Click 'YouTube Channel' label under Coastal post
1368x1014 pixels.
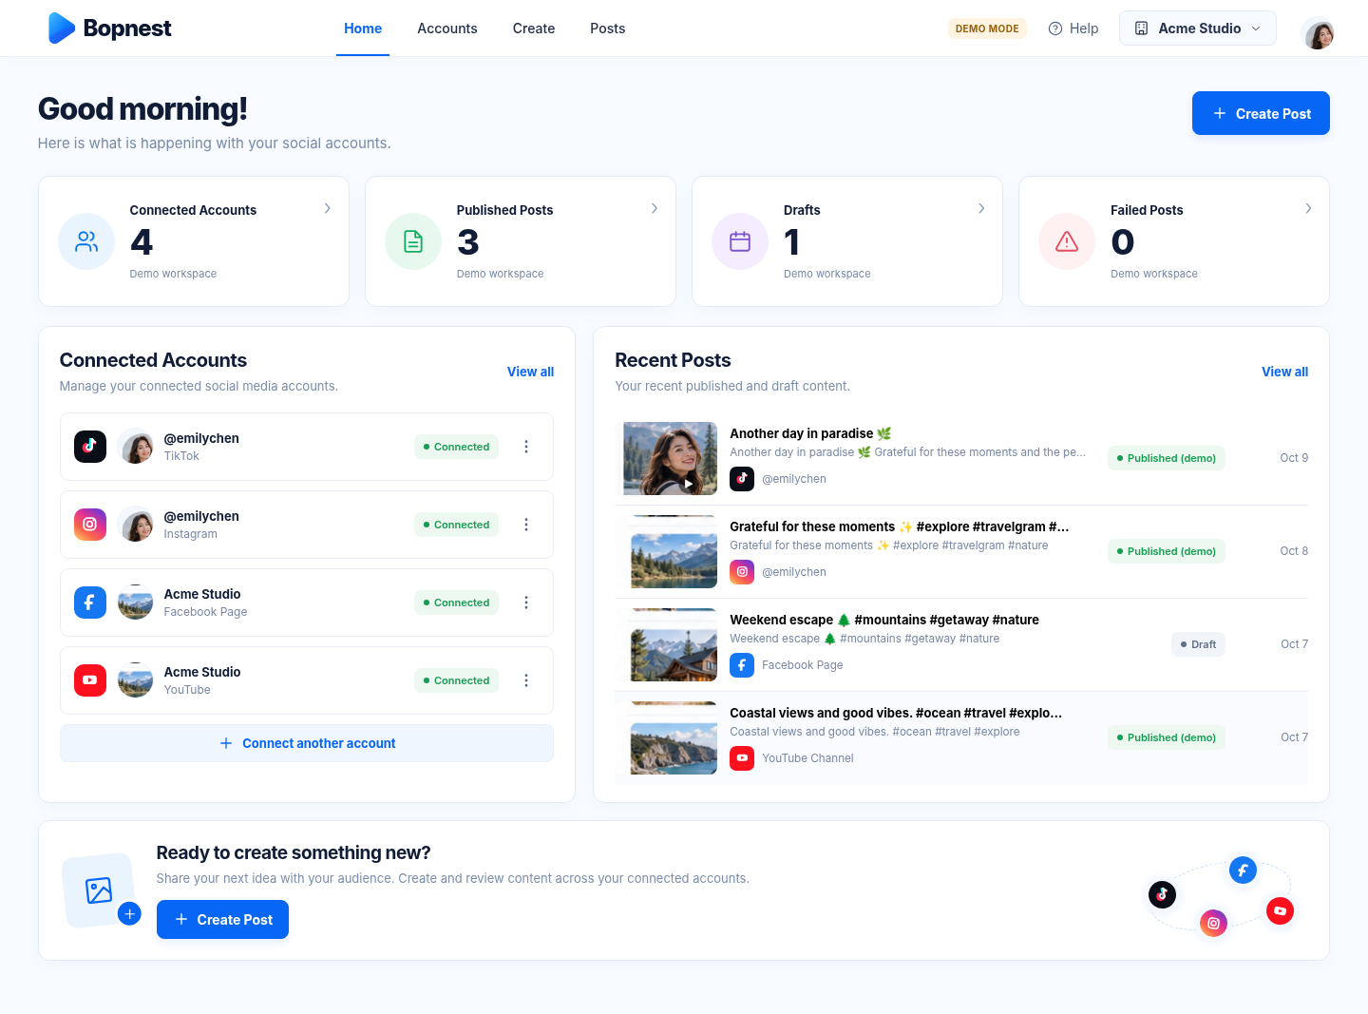807,758
